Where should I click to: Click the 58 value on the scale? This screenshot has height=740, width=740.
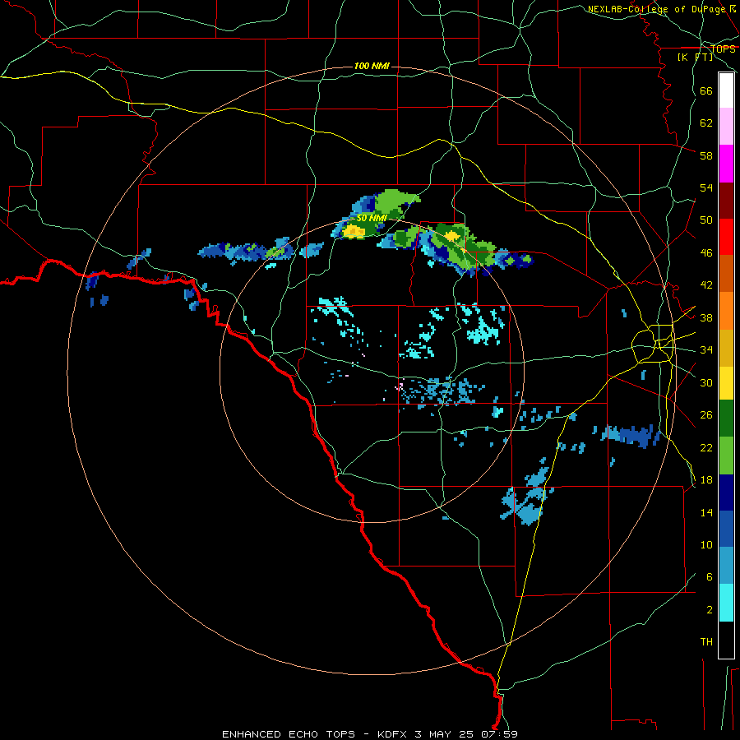point(706,155)
